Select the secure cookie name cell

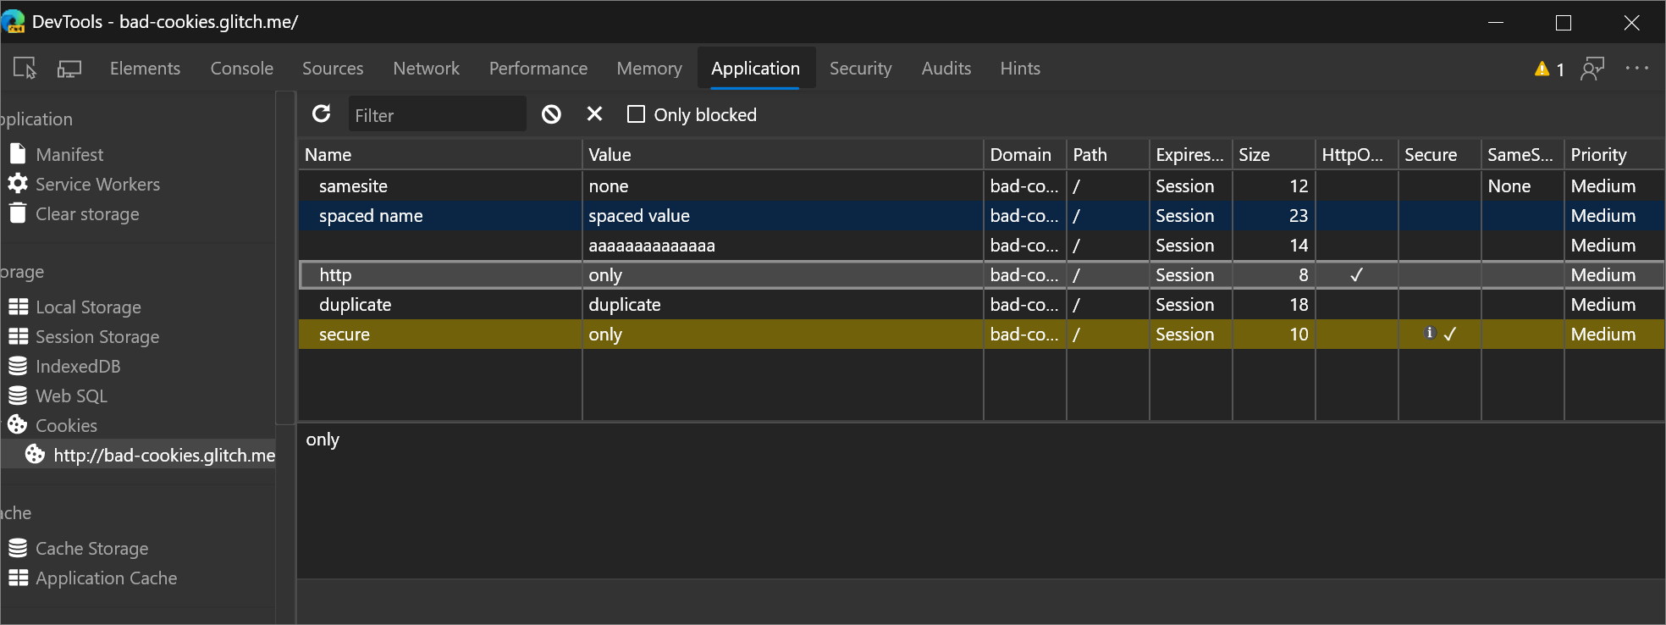(440, 334)
